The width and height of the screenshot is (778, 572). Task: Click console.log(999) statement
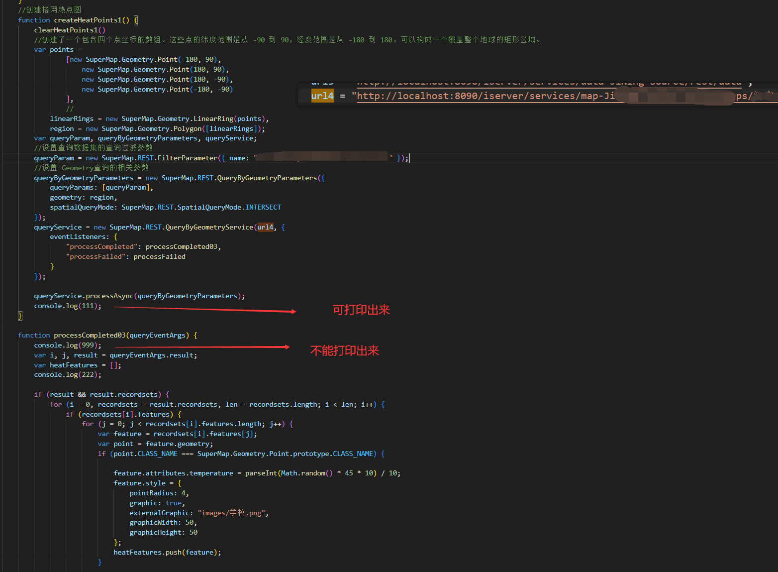[x=68, y=345]
